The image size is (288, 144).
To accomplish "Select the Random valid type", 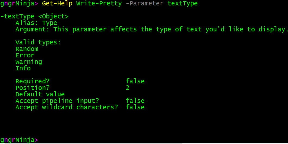I will 27,49.
